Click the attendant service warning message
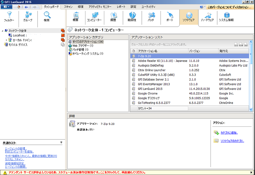Screen dimensions: 255x175 coord(77,172)
